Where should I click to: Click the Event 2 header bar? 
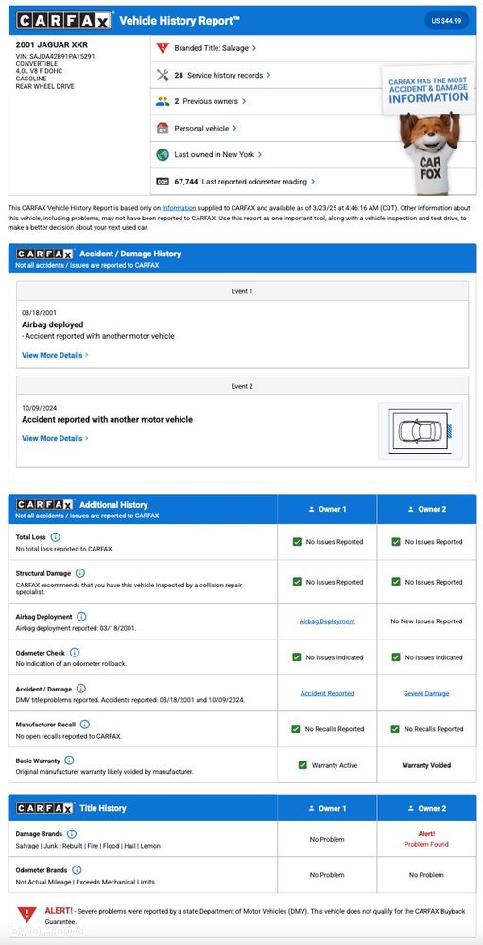[242, 386]
